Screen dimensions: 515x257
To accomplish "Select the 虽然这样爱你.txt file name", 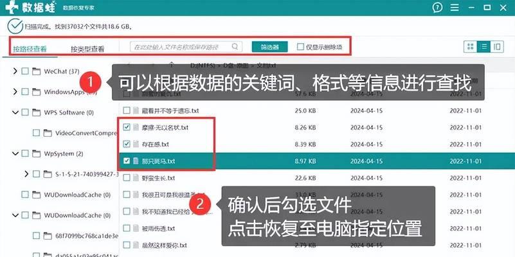I will point(165,245).
